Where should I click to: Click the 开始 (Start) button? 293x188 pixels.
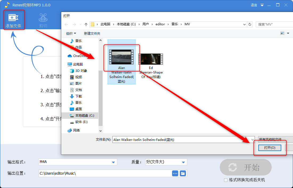click(246, 167)
